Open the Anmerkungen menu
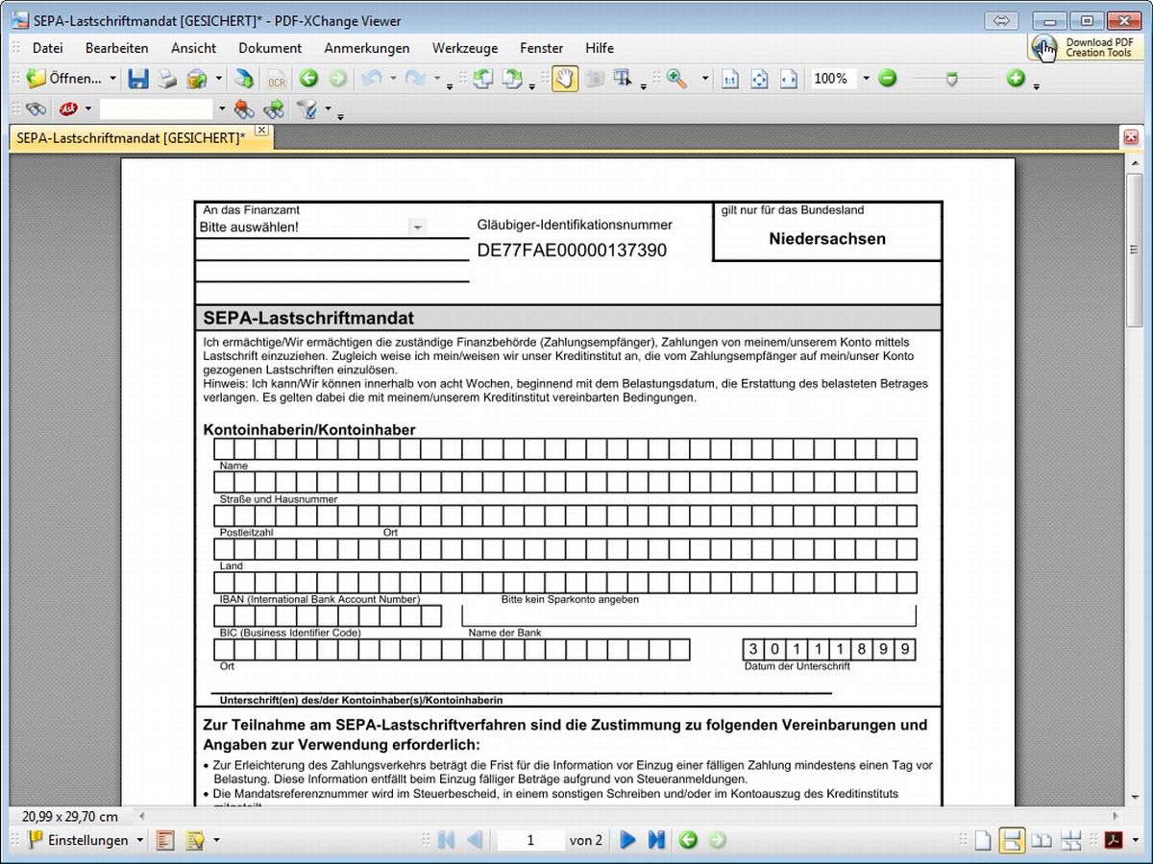Viewport: 1153px width, 864px height. click(x=367, y=48)
